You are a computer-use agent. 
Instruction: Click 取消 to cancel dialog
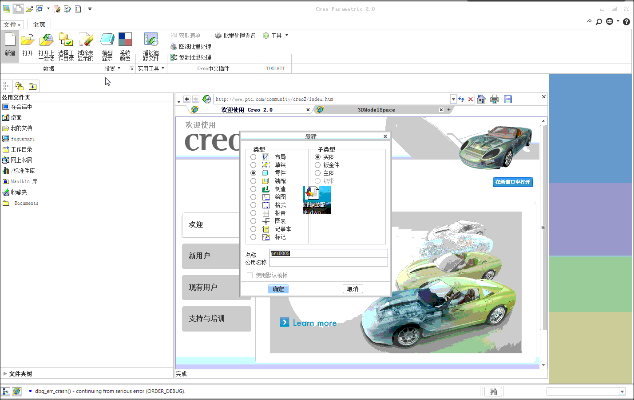(x=353, y=289)
